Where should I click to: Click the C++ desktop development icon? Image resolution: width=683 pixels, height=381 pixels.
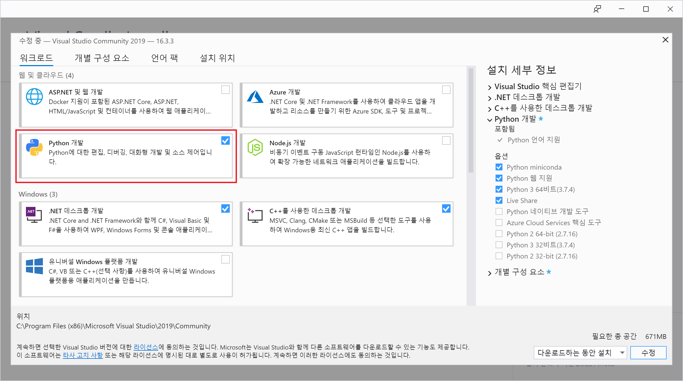point(255,215)
